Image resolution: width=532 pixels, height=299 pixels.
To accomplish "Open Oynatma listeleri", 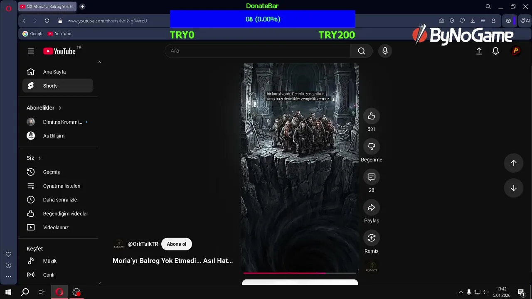I will (x=58, y=186).
